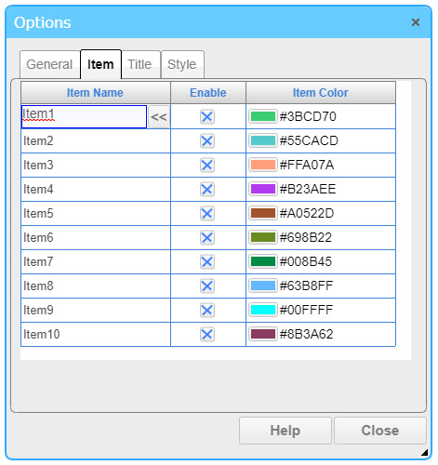Toggle Enable checkbox for Item10
This screenshot has width=438, height=465.
coord(207,335)
